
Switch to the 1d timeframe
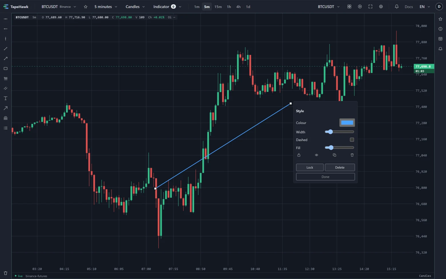[248, 7]
